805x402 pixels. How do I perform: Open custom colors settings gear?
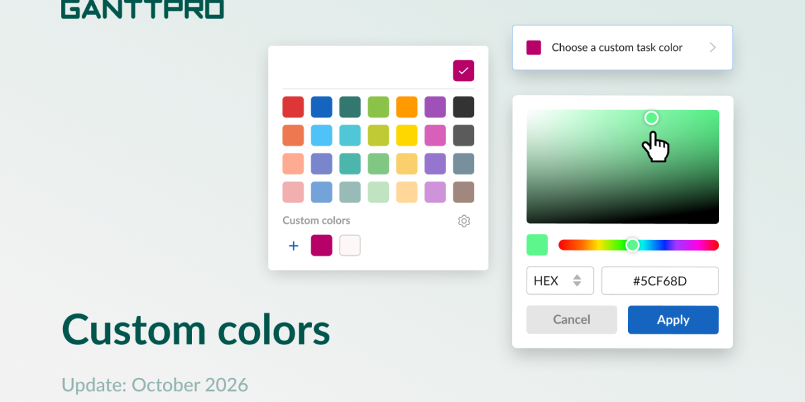point(464,221)
